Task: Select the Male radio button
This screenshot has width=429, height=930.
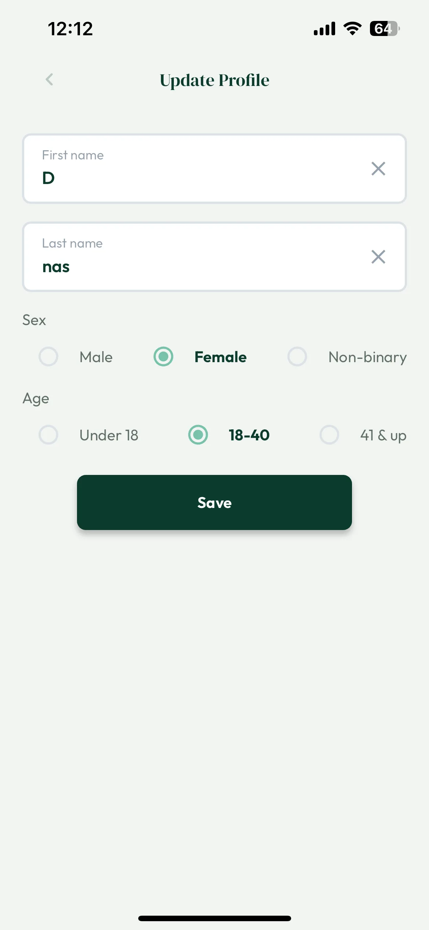Action: click(x=48, y=357)
